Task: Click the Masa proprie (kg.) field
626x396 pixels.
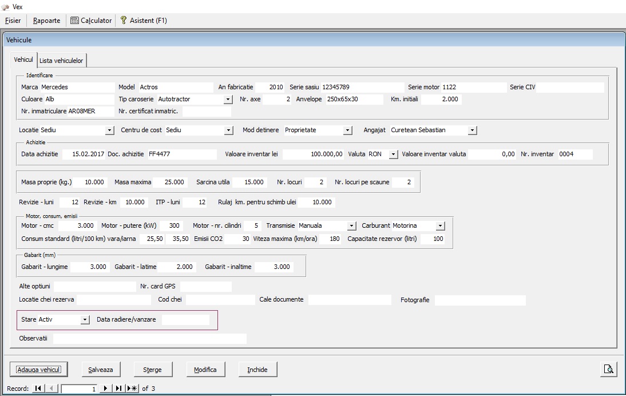Action: pos(89,182)
